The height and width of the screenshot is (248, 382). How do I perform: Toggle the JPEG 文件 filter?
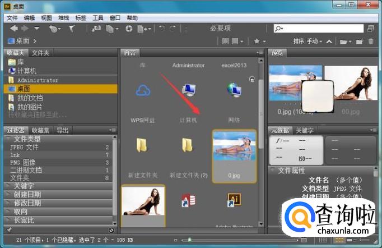point(25,147)
